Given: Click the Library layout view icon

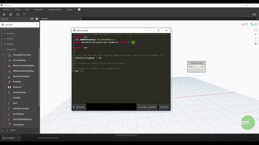Looking at the screenshot, I should (x=37, y=19).
